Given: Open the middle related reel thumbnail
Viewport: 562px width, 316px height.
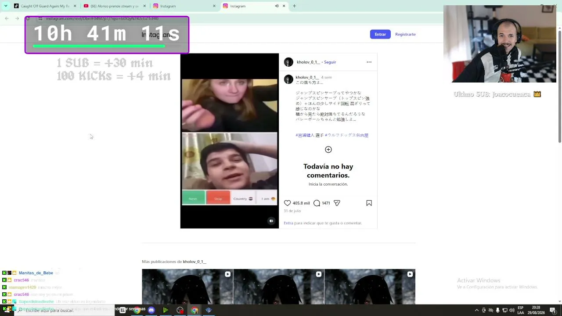Looking at the screenshot, I should [278, 287].
